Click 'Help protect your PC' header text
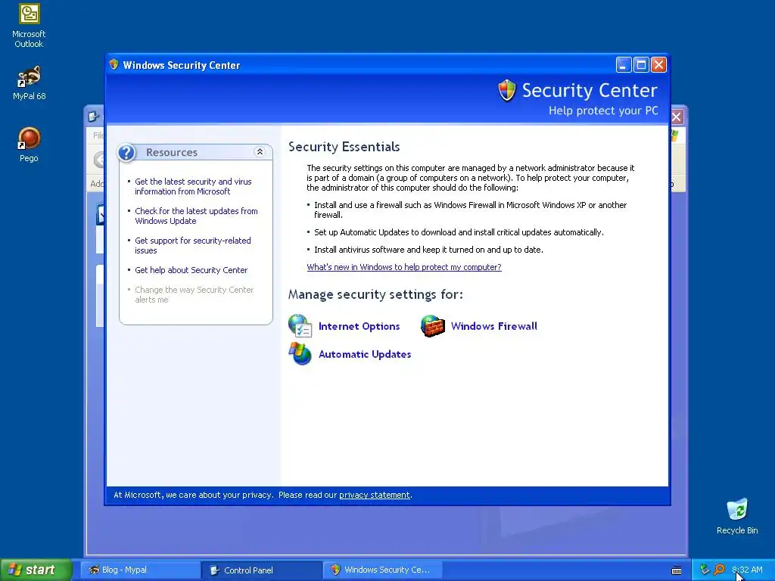The height and width of the screenshot is (581, 775). (603, 110)
